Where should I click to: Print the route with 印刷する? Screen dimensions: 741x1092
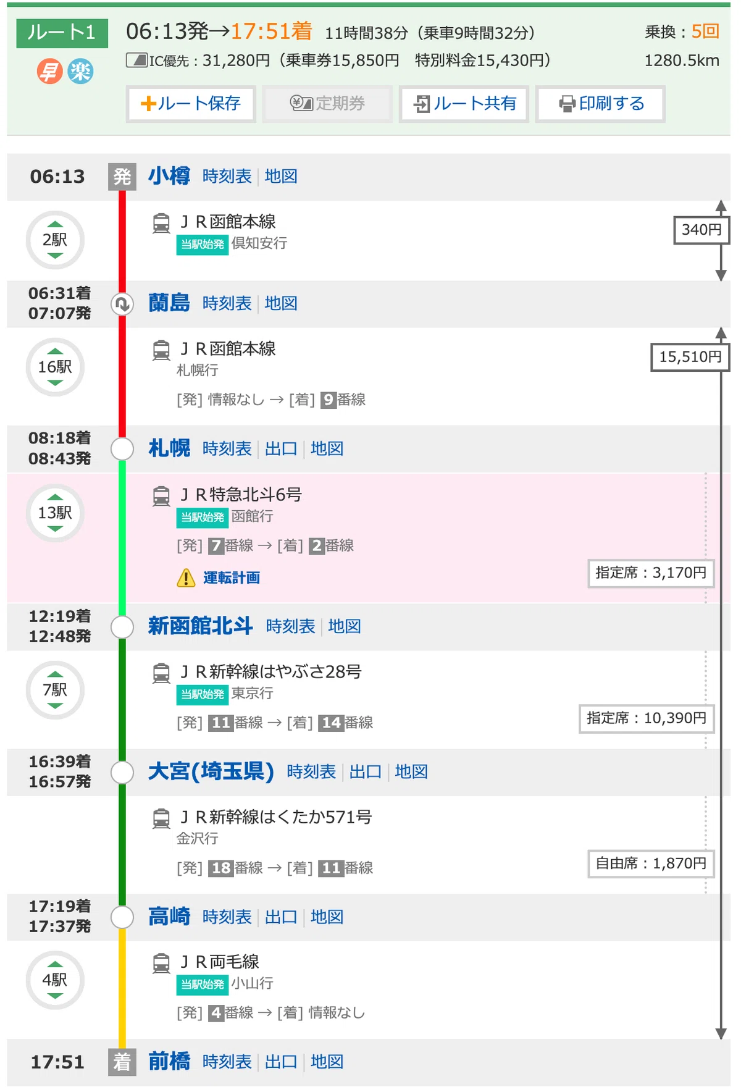(x=600, y=104)
